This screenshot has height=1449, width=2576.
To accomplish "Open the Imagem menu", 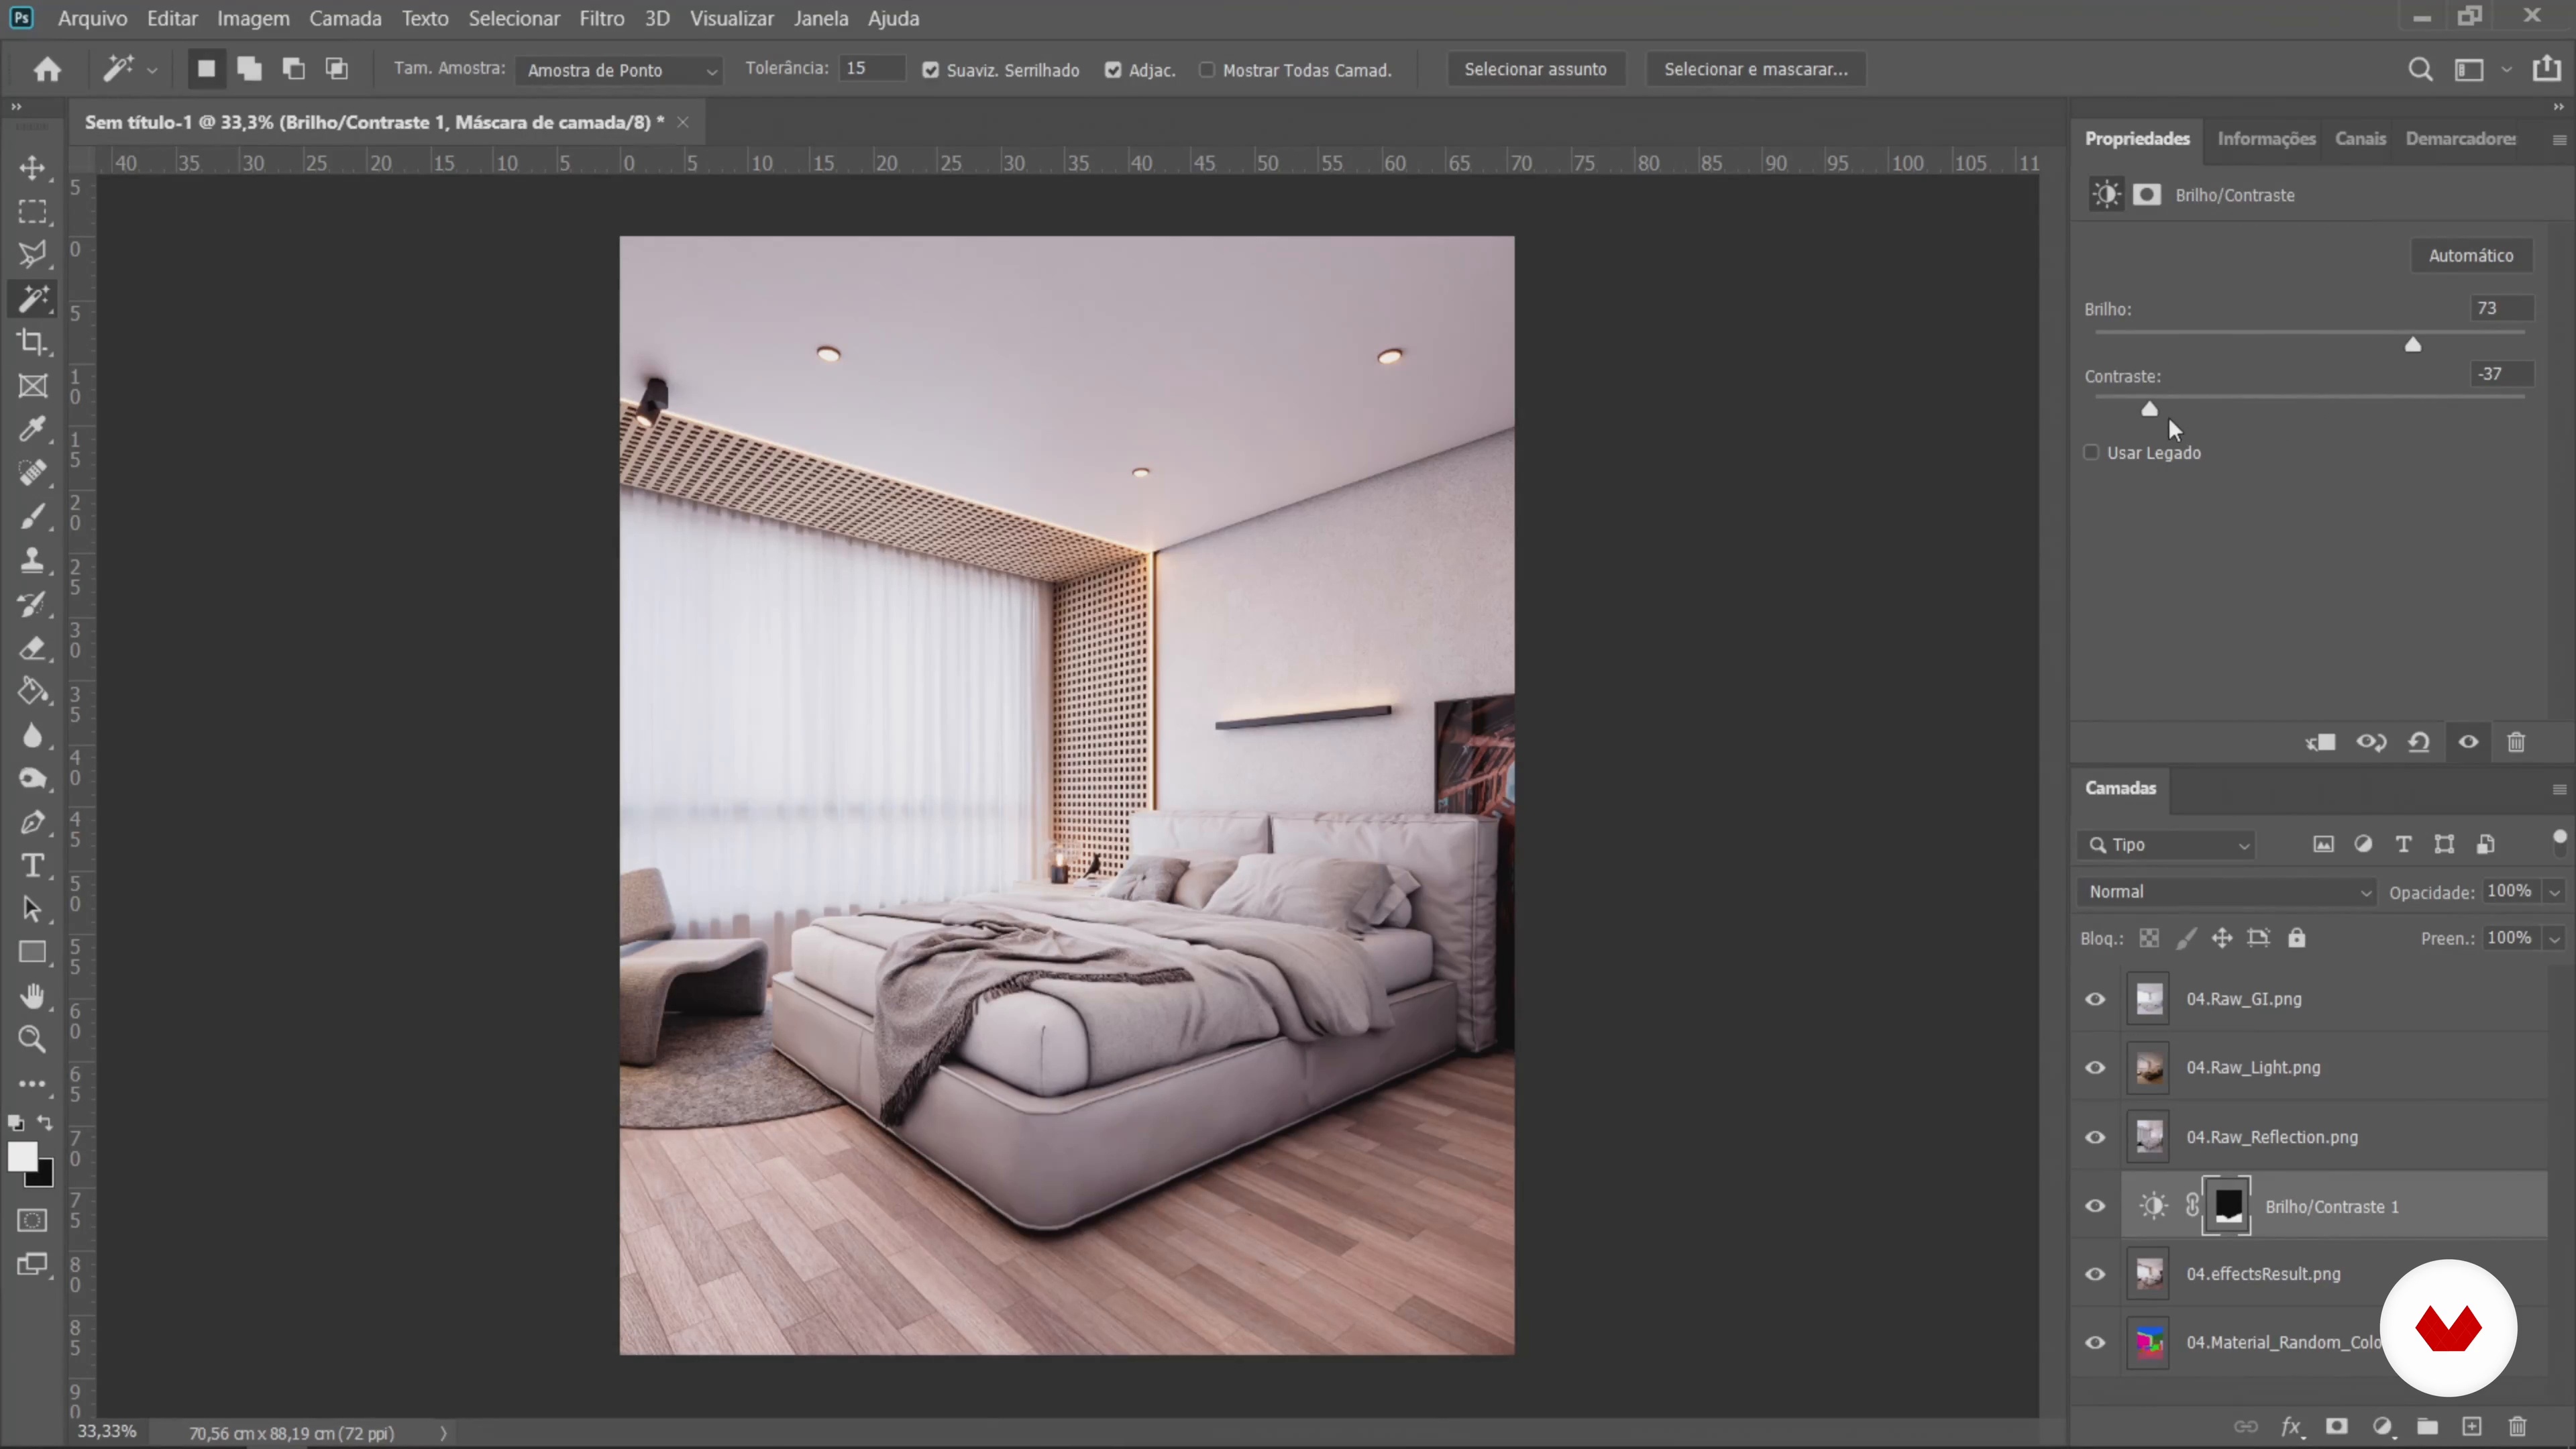I will (x=253, y=18).
